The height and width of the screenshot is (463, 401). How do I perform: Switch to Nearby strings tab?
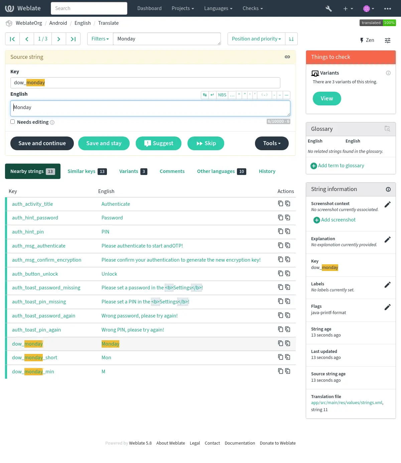click(x=33, y=171)
